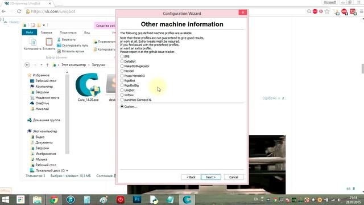This screenshot has width=364, height=205.
Task: Click the Копировать ribbon icon
Action: [x=33, y=44]
